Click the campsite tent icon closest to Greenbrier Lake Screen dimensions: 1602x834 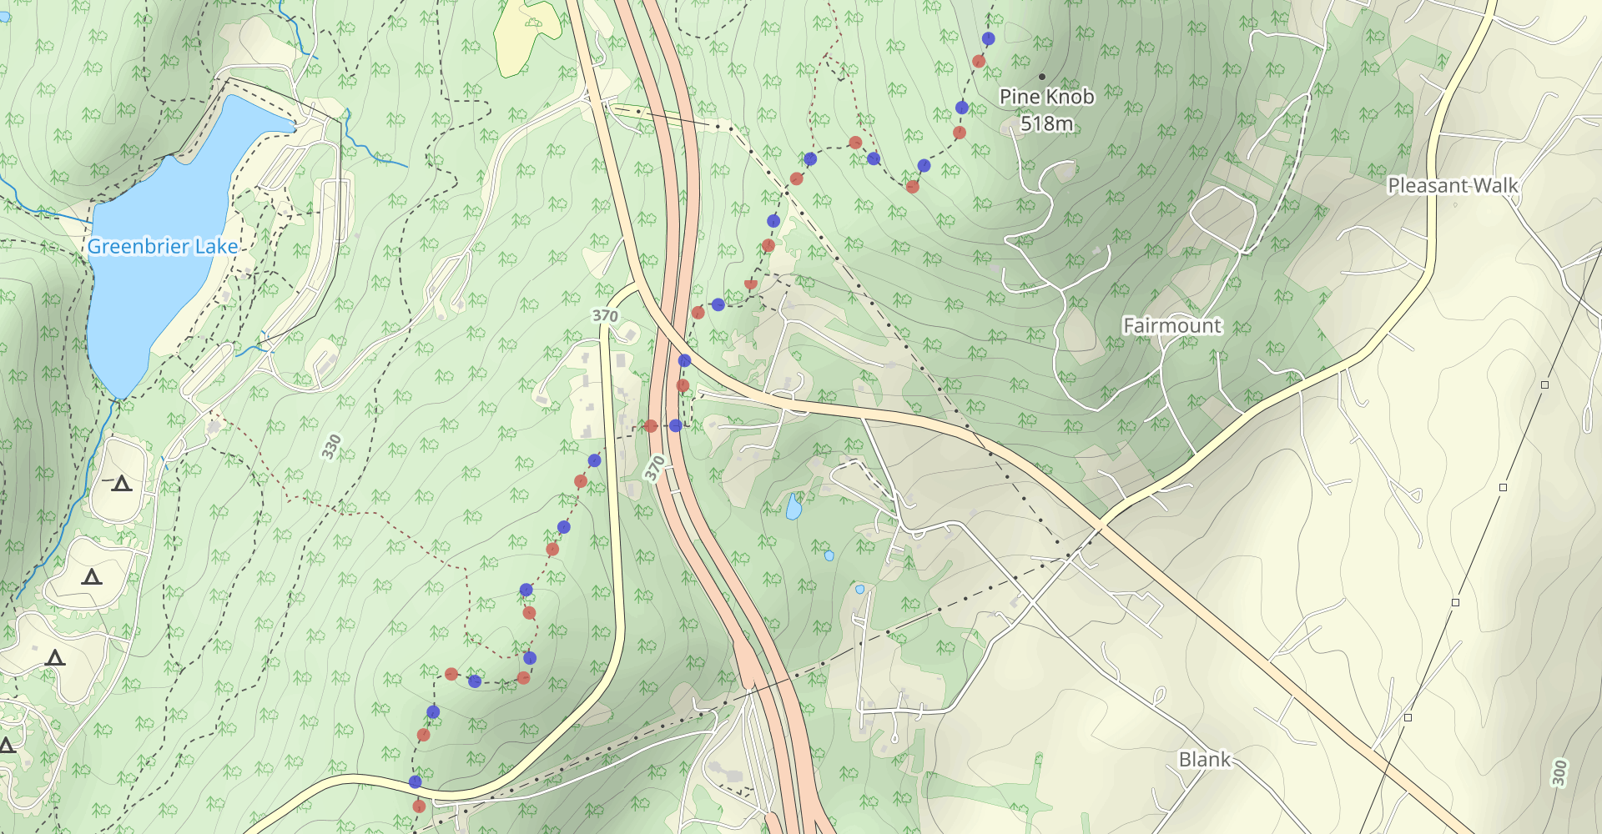(x=122, y=483)
